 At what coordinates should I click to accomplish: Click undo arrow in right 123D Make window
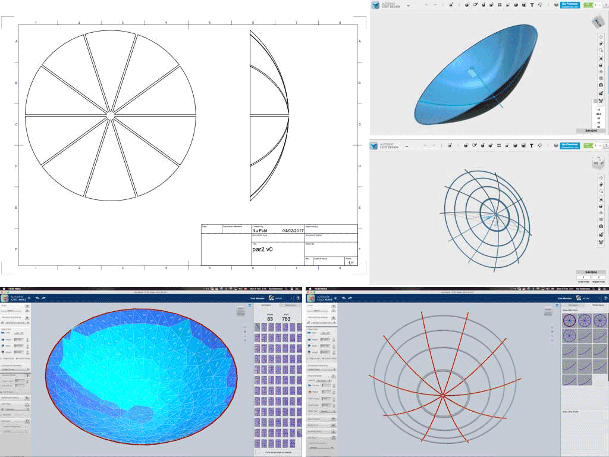pos(343,298)
